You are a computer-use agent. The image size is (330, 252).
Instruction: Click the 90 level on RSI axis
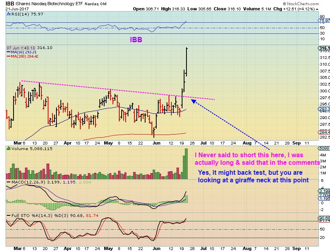point(322,17)
